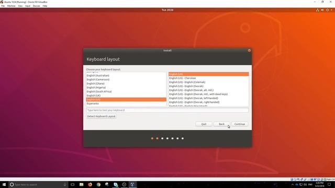Screen dimensions: 335x188
Task: Select English (Australian) layout
Action: (126, 76)
